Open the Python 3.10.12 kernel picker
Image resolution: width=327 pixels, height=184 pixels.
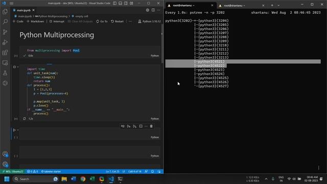[x=149, y=21]
